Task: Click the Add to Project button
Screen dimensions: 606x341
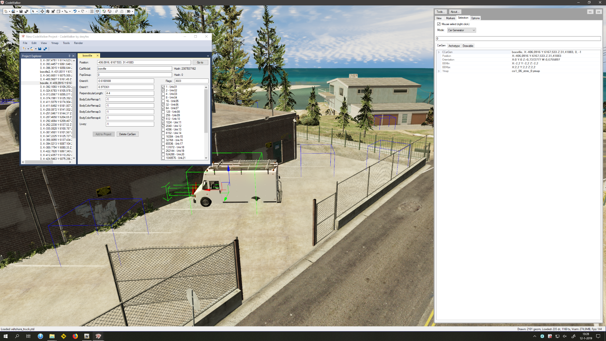Action: [x=103, y=134]
